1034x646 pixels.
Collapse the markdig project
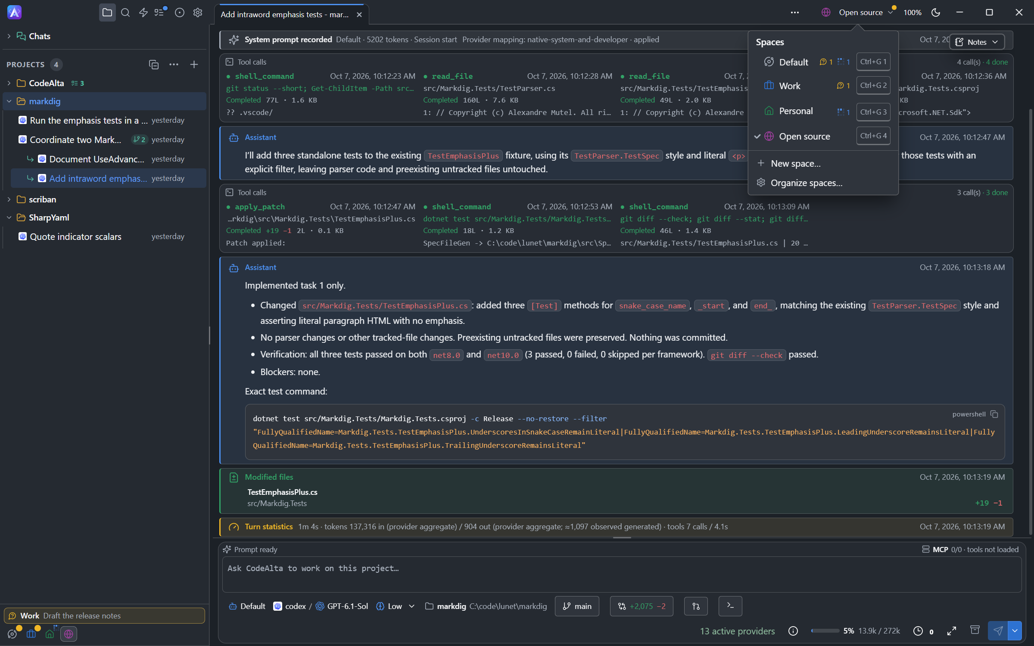coord(9,101)
